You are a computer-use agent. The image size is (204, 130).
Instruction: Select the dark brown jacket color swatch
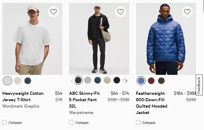click(x=161, y=80)
